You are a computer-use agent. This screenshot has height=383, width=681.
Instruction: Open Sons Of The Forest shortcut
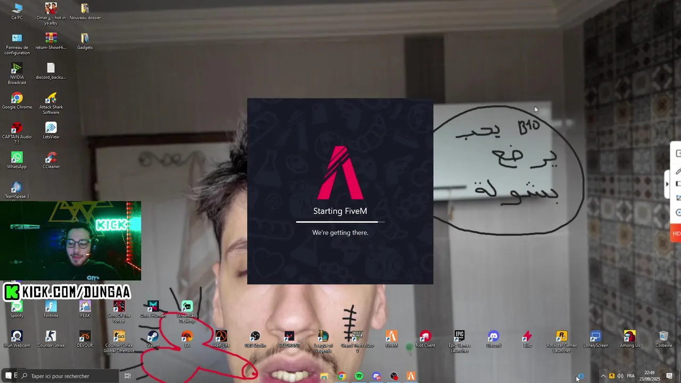[119, 312]
